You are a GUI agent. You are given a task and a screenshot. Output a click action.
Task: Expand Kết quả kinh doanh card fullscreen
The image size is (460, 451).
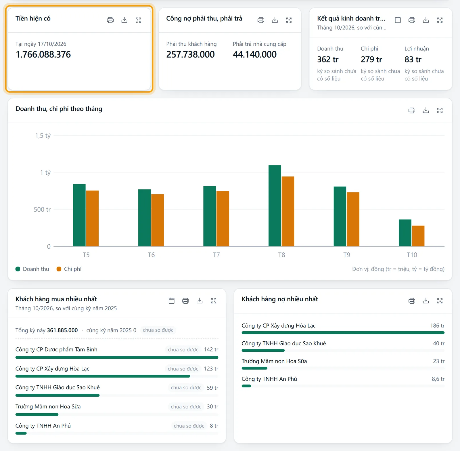click(440, 20)
